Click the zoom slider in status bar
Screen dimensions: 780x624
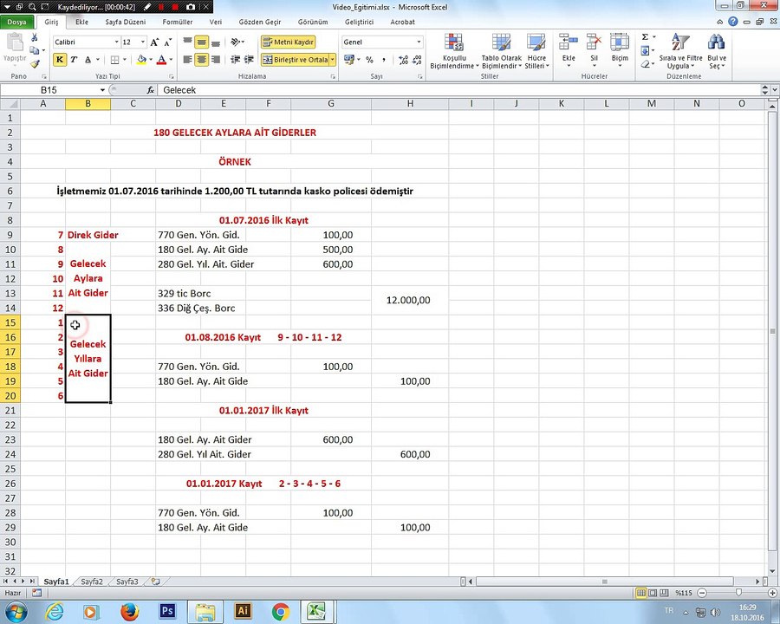point(738,593)
